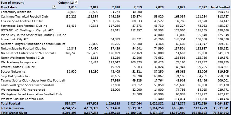
Task: Click Team Wellington Soccer Incorporated label
Action: tap(27, 85)
